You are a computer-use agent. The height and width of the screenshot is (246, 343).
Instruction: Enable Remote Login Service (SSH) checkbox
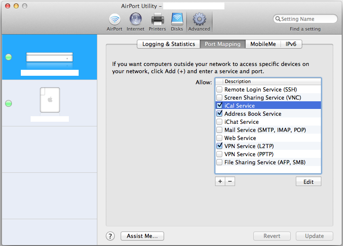pyautogui.click(x=219, y=89)
